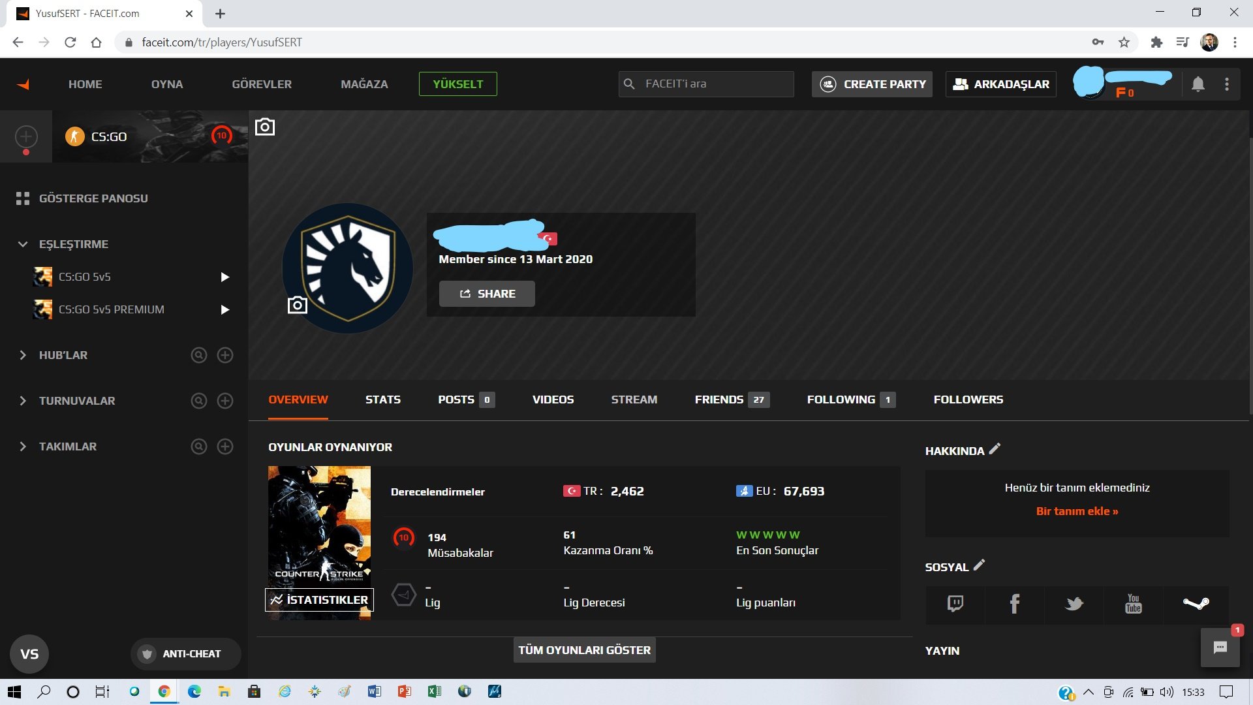Viewport: 1253px width, 705px height.
Task: Click the plus icon next to TURNUVALAR
Action: pyautogui.click(x=225, y=401)
